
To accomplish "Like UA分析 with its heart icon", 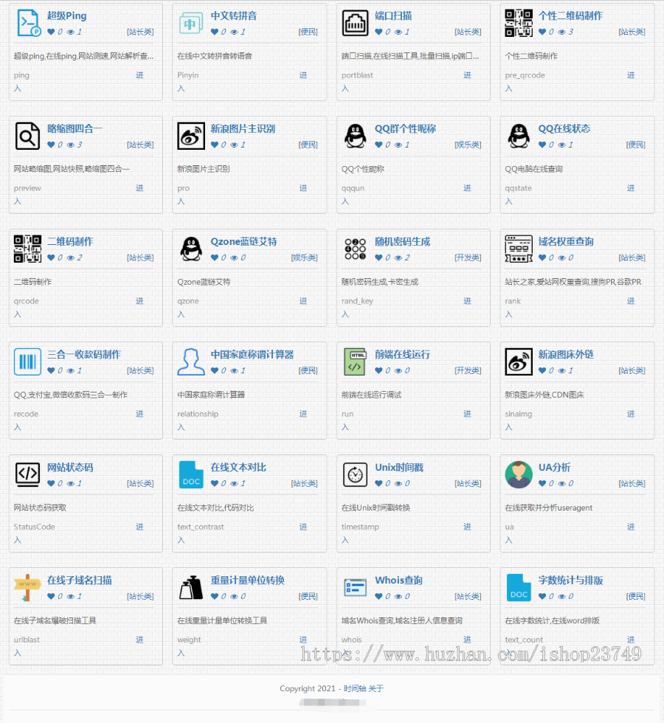I will (x=542, y=484).
